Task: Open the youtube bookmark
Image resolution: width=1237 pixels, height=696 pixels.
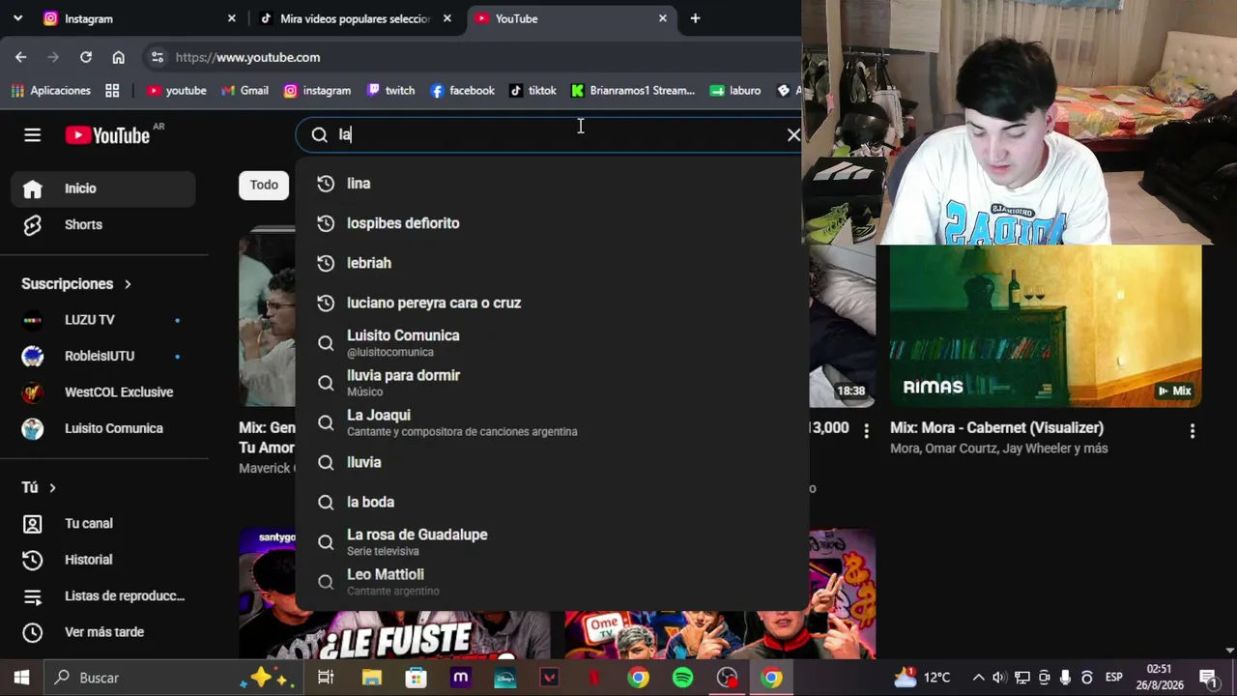Action: [x=177, y=90]
